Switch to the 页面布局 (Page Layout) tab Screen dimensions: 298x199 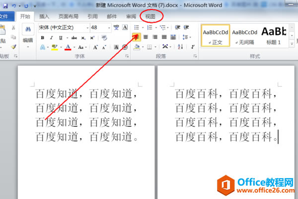(x=69, y=16)
